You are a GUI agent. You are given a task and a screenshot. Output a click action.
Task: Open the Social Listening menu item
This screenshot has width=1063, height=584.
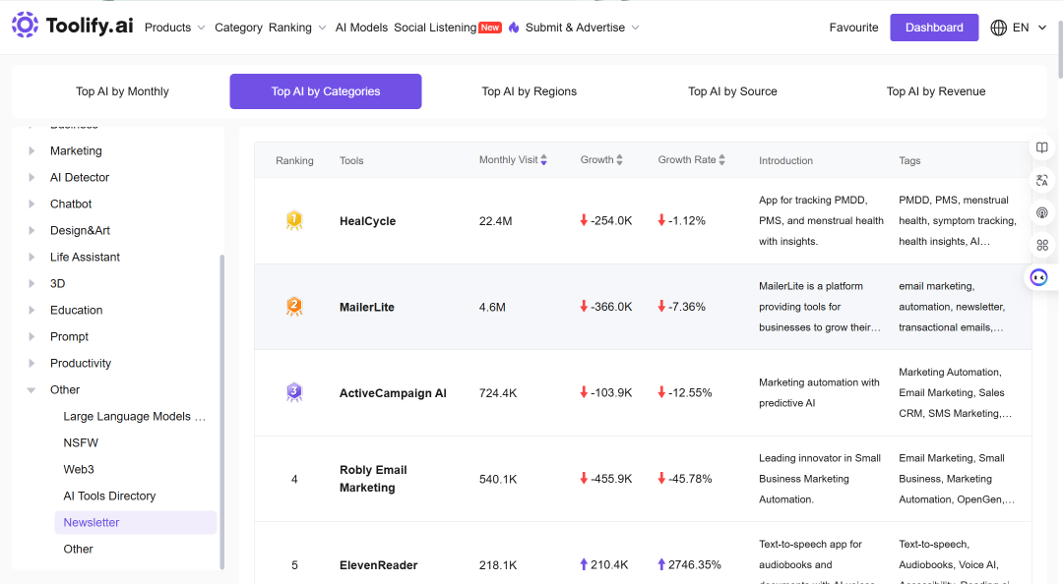click(x=435, y=28)
